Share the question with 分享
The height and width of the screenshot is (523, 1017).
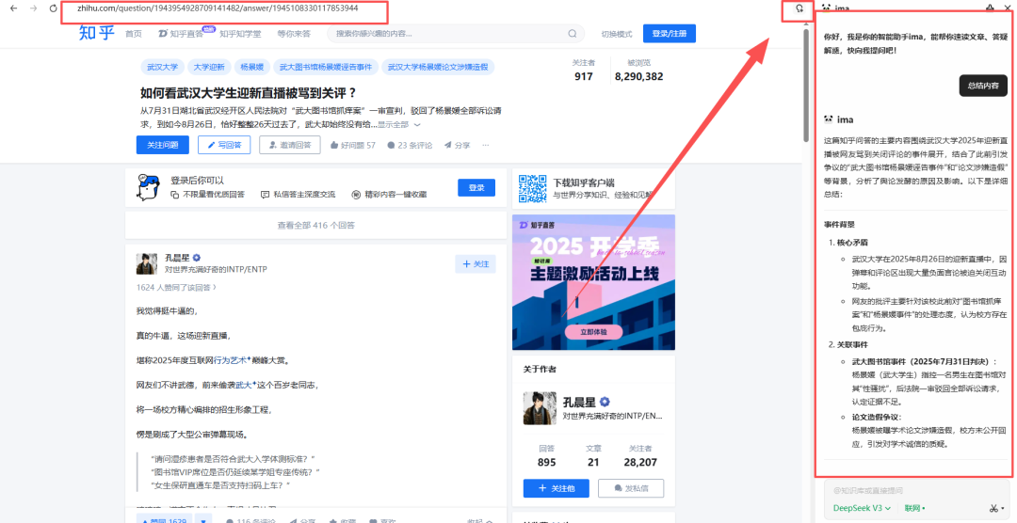(458, 145)
